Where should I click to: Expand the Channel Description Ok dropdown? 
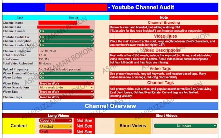click(x=66, y=41)
